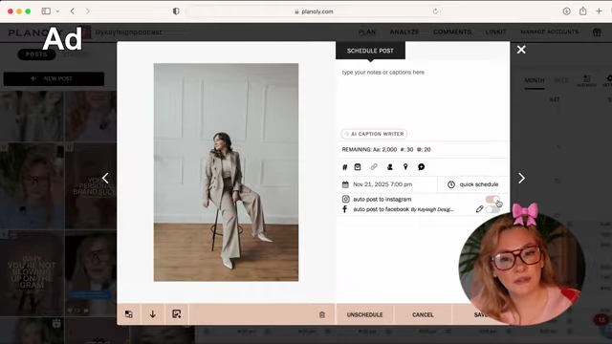The height and width of the screenshot is (344, 612).
Task: Click the quick schedule button
Action: (x=473, y=184)
